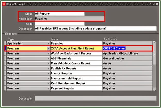
Task: Open Type dropdown for Publish RX Reports row
Action: pyautogui.click(x=49, y=68)
